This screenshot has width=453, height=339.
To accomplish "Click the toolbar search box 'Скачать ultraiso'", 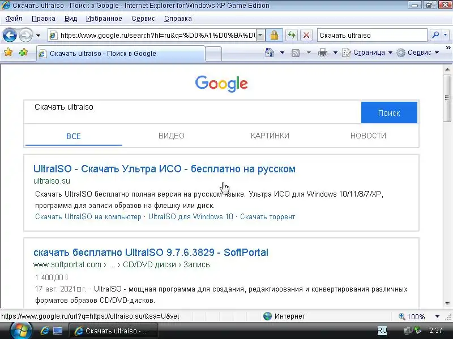I will 372,36.
